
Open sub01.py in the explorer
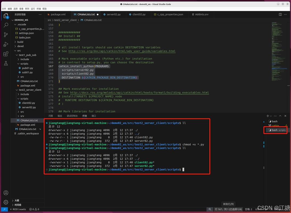tap(27, 72)
